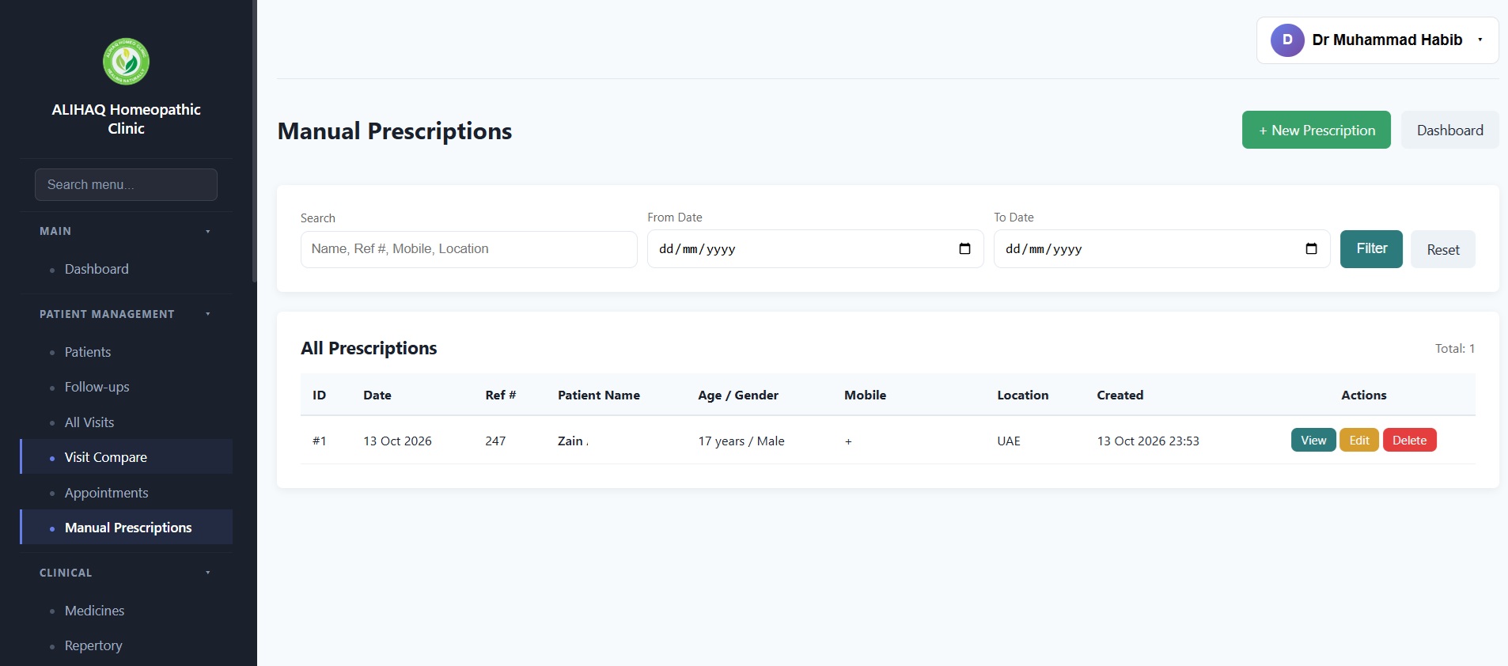1508x666 pixels.
Task: Click the Dashboard button in header
Action: [1449, 130]
